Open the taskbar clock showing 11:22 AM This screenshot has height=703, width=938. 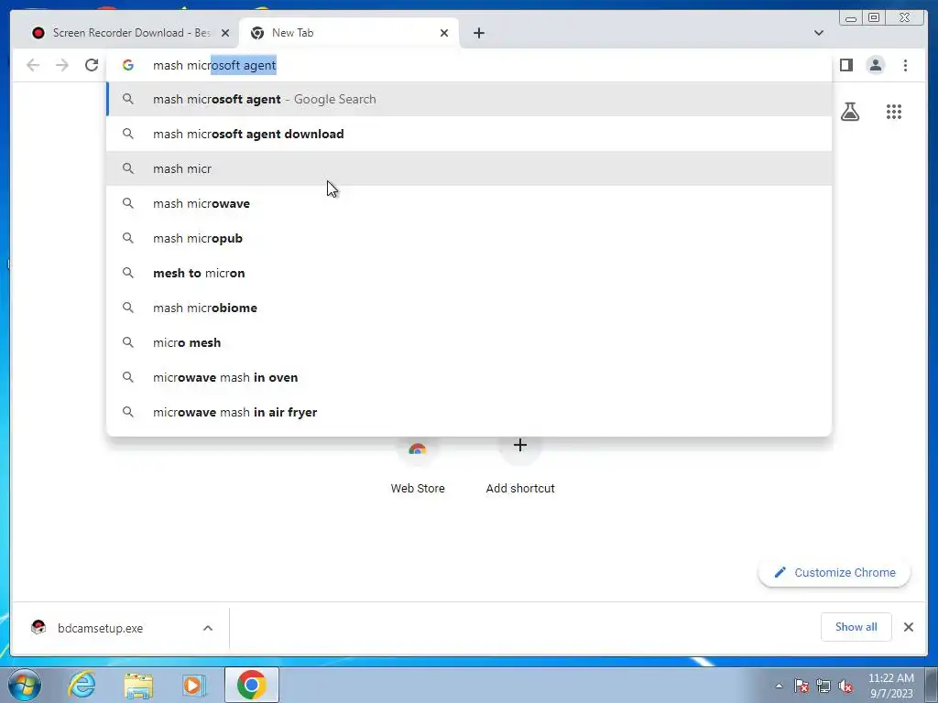(890, 686)
